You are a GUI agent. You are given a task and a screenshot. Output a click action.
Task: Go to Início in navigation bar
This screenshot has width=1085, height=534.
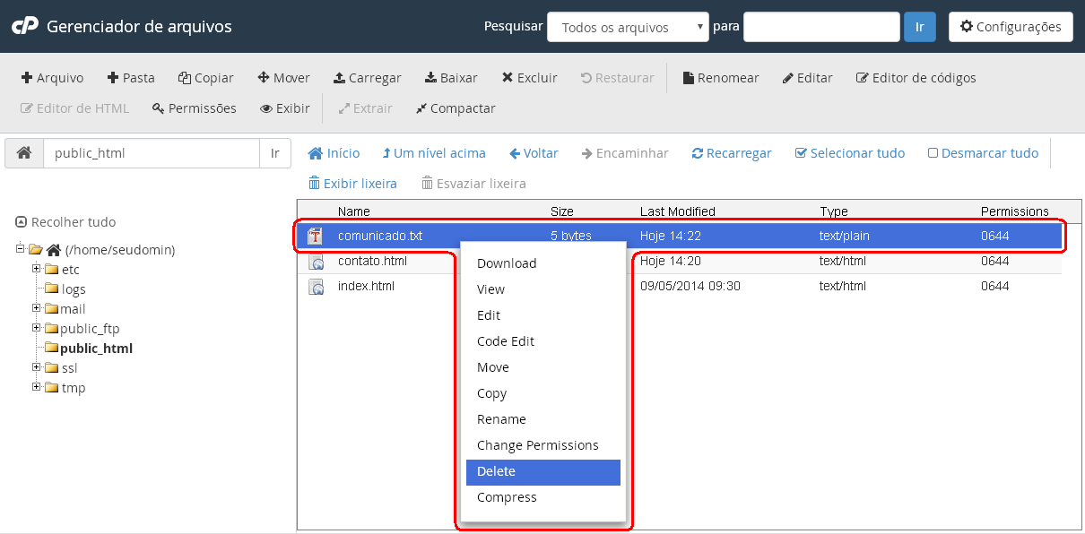tap(334, 153)
